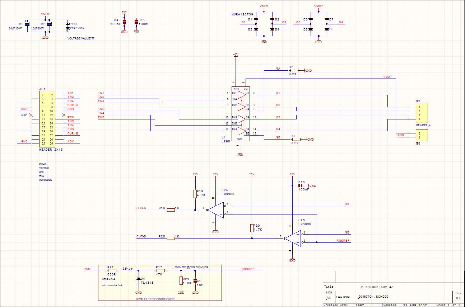Viewport: 465px width, 307px height.
Task: Click the file name "DCMOTO4.SCHDOC"
Action: [x=373, y=297]
